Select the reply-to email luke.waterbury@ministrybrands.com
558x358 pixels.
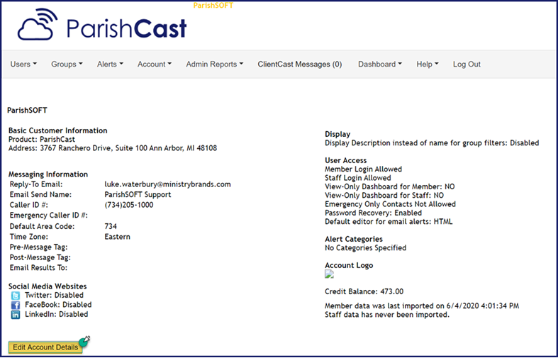167,184
